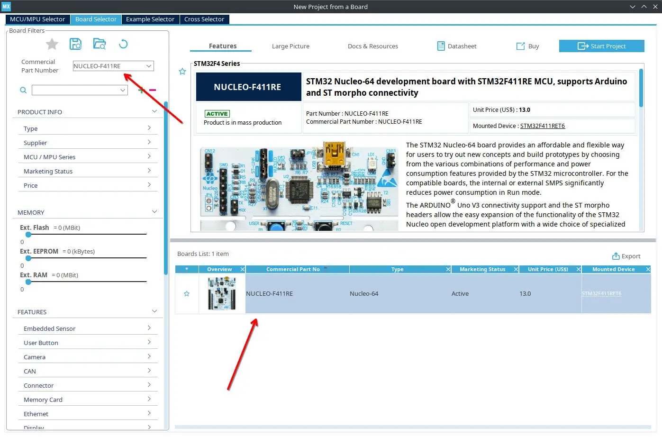The width and height of the screenshot is (662, 437).
Task: Switch to the Example Selector tab
Action: (150, 19)
